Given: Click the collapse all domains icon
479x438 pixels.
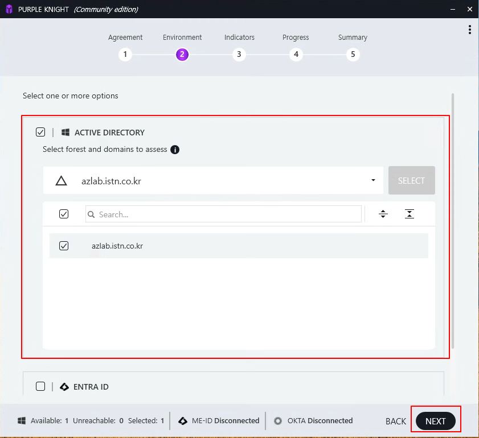Looking at the screenshot, I should [x=410, y=214].
